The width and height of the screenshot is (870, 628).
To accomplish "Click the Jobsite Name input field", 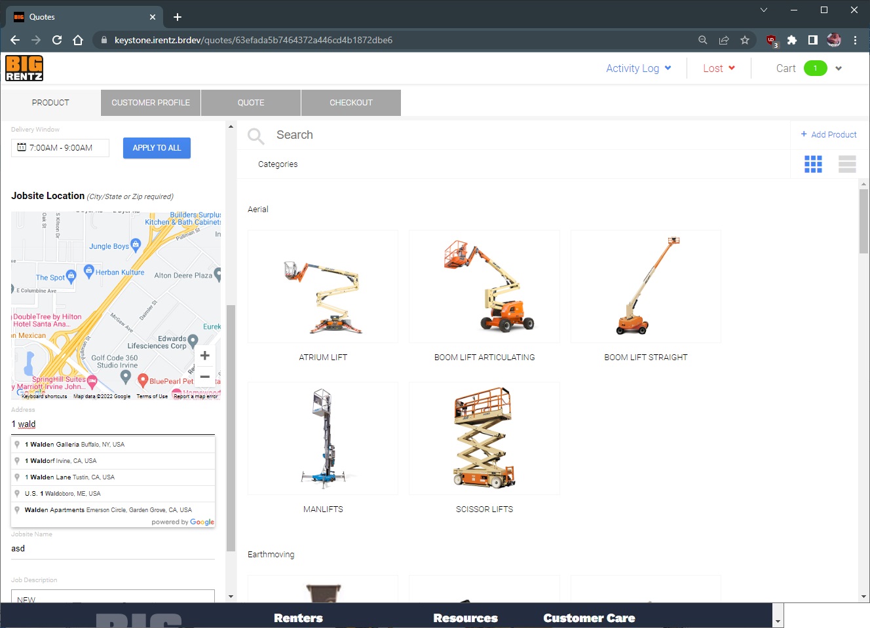I will 113,549.
